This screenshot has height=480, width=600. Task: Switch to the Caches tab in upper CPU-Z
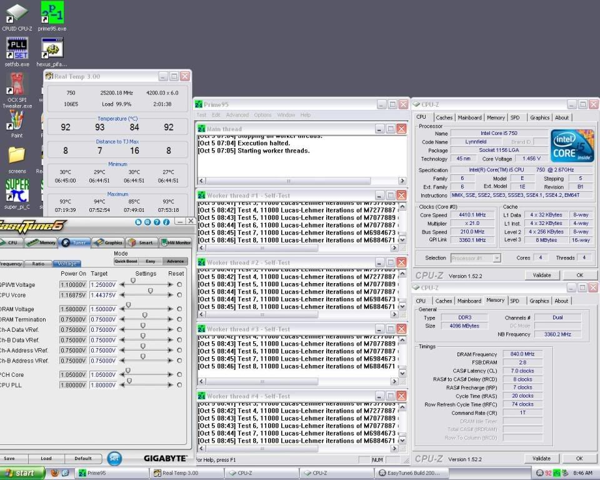pos(444,117)
